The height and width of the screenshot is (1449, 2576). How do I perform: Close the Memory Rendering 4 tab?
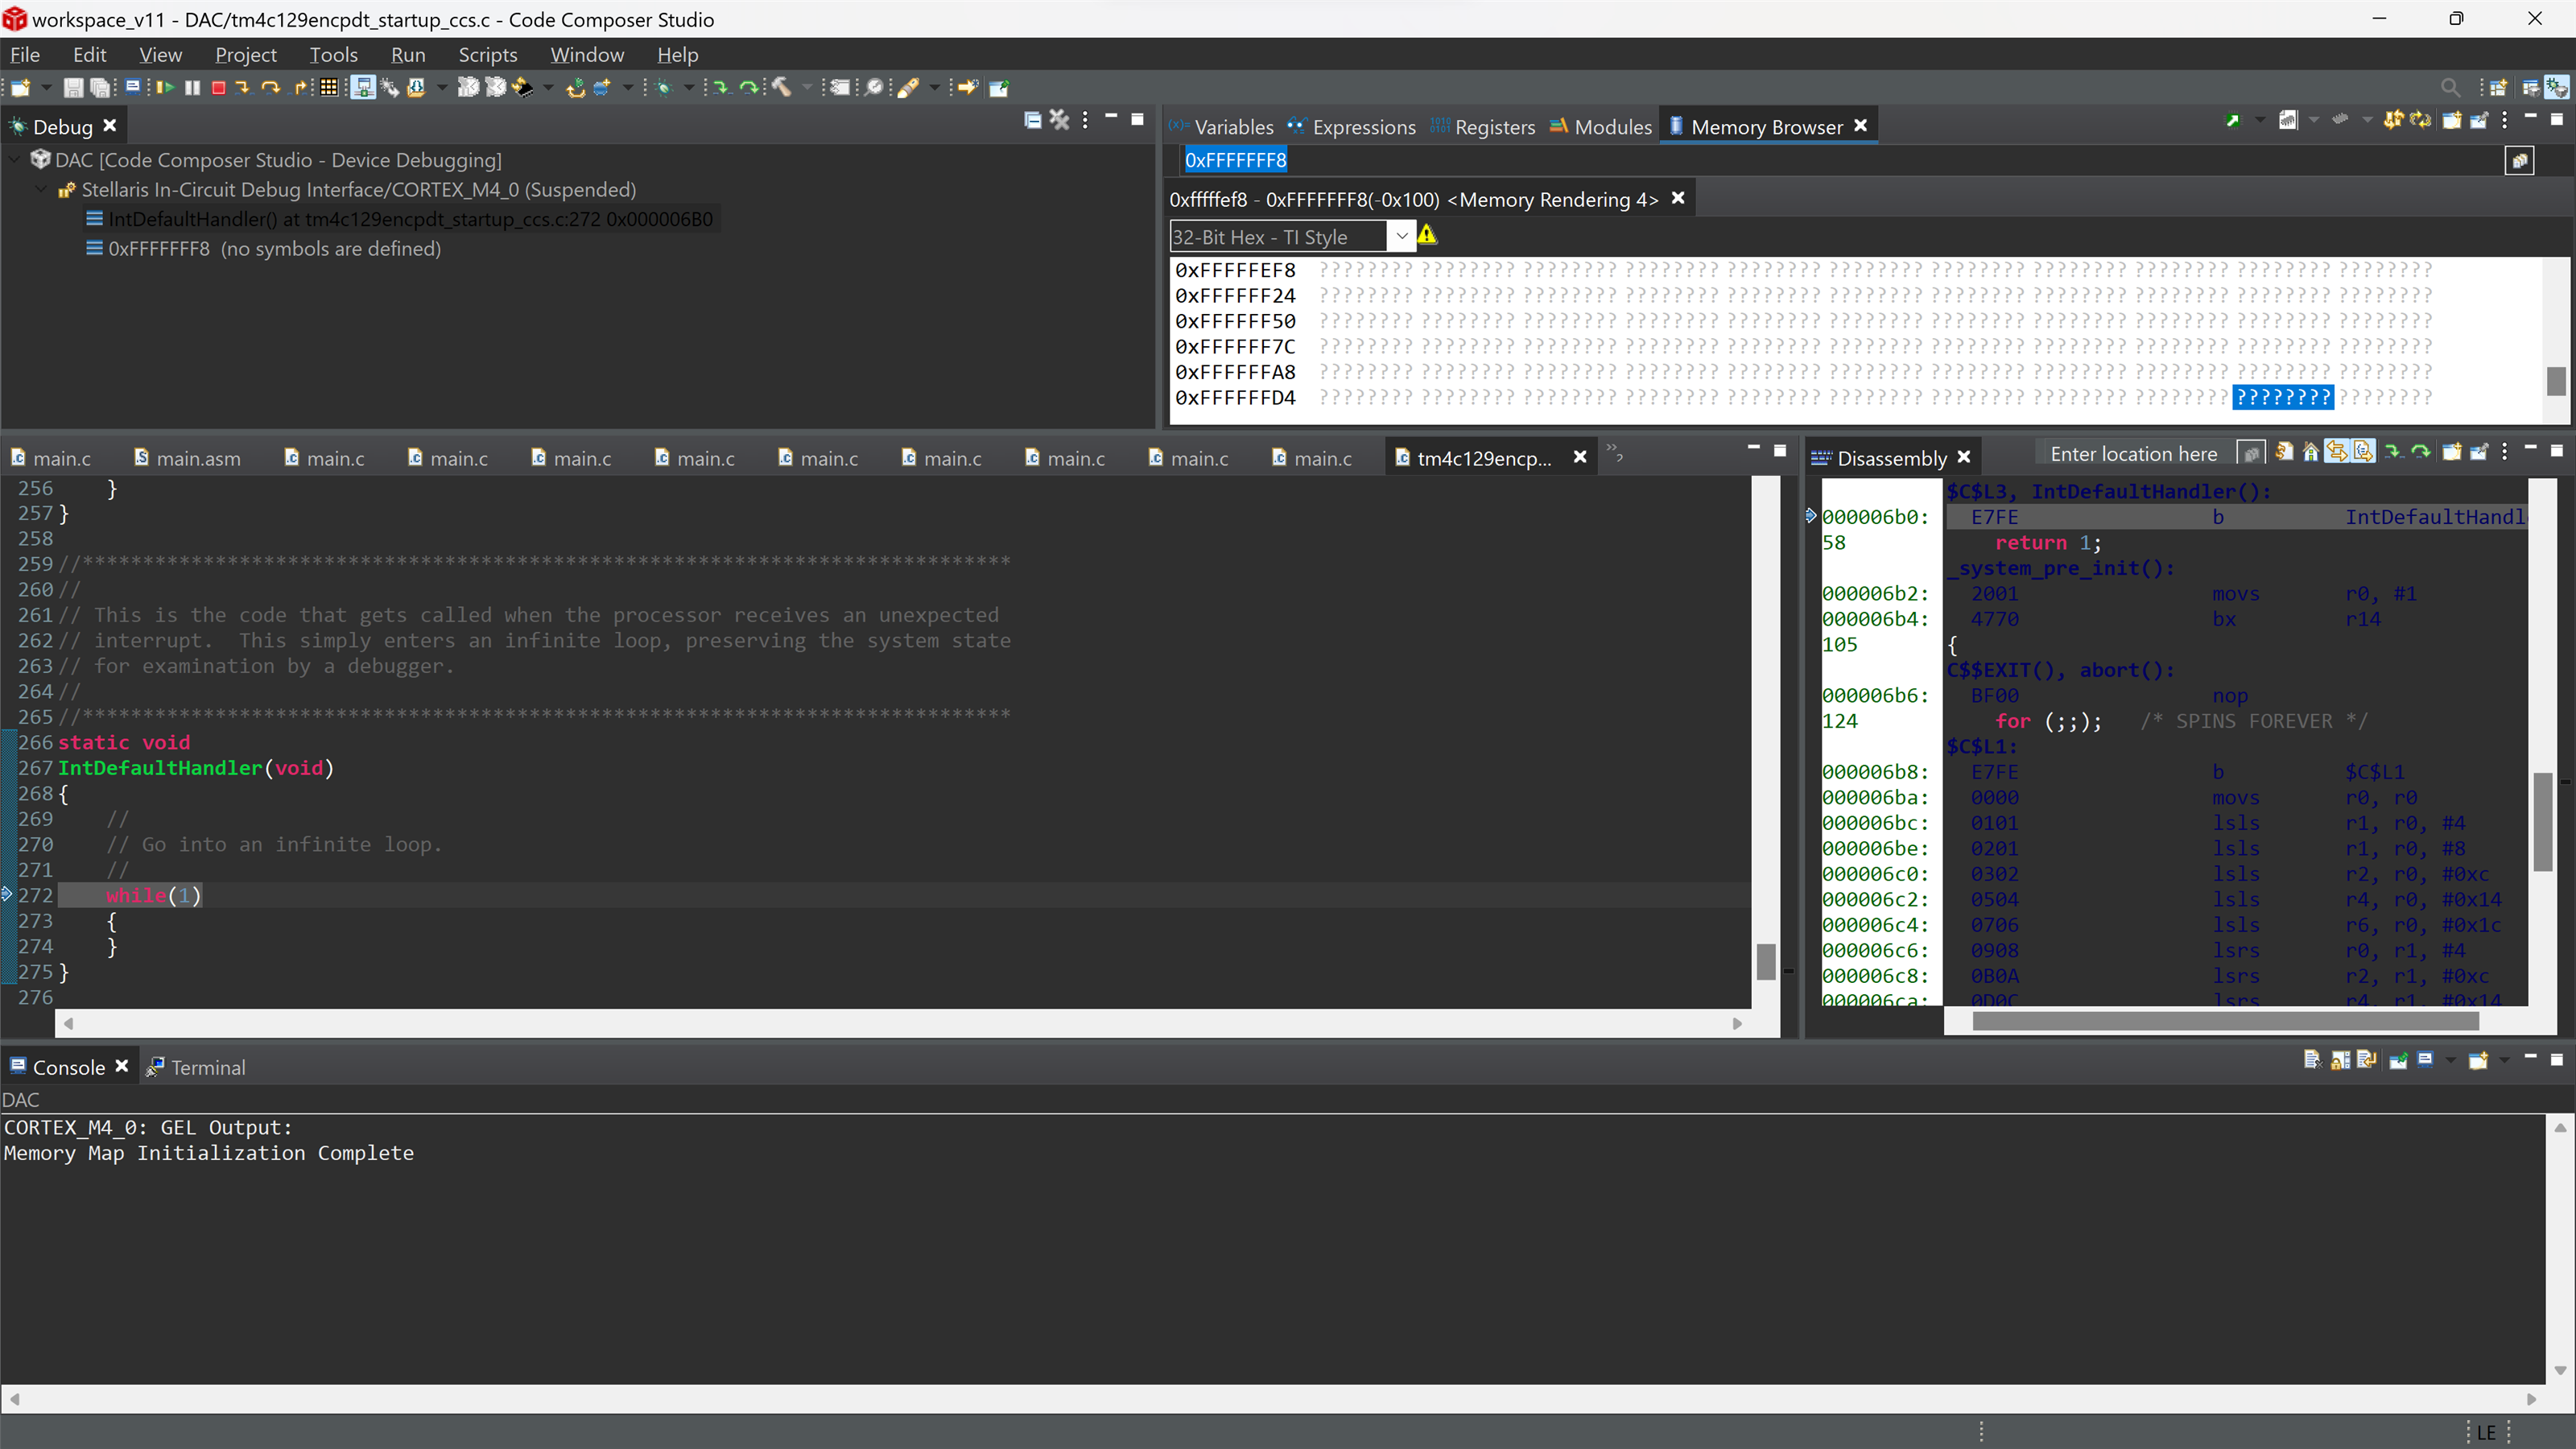click(1678, 198)
